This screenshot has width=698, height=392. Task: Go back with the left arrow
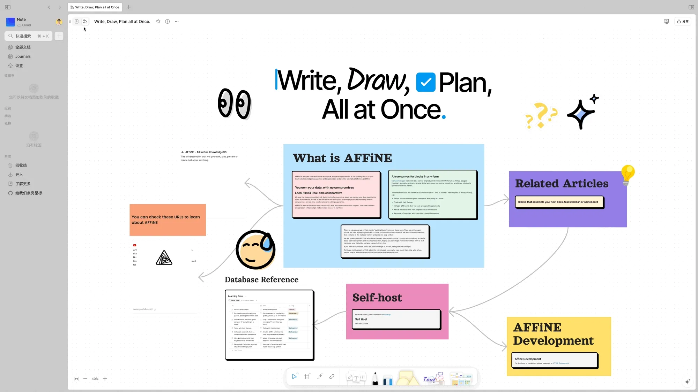coord(49,7)
